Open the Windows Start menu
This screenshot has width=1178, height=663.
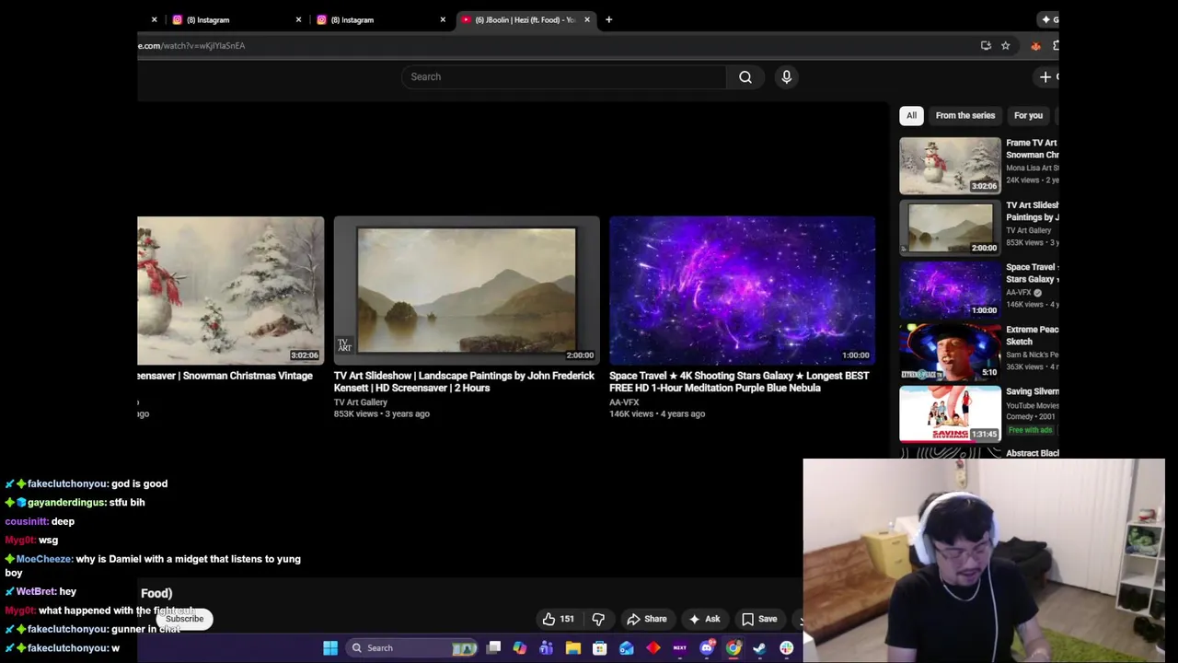(x=330, y=648)
